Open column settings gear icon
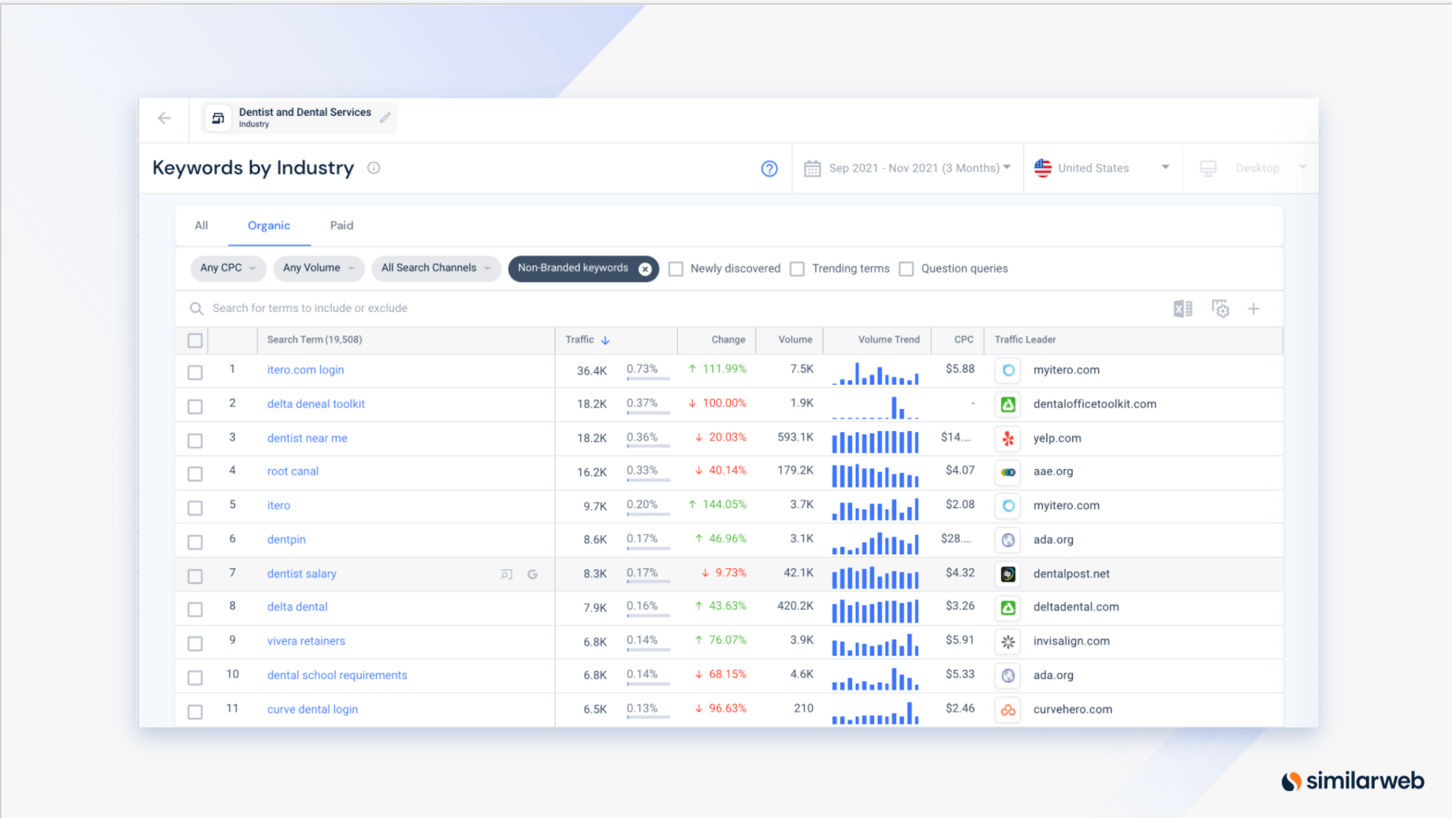1452x818 pixels. tap(1220, 309)
